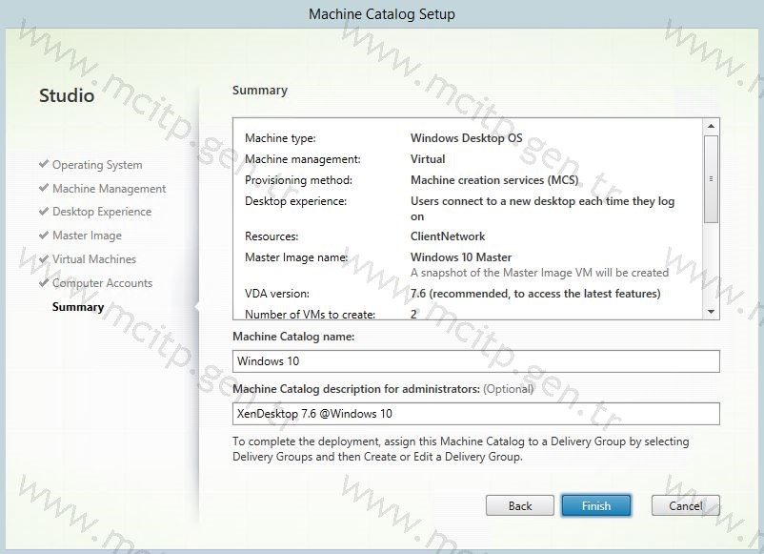Click the 'ClientNetwork' resources value
764x554 pixels.
448,236
